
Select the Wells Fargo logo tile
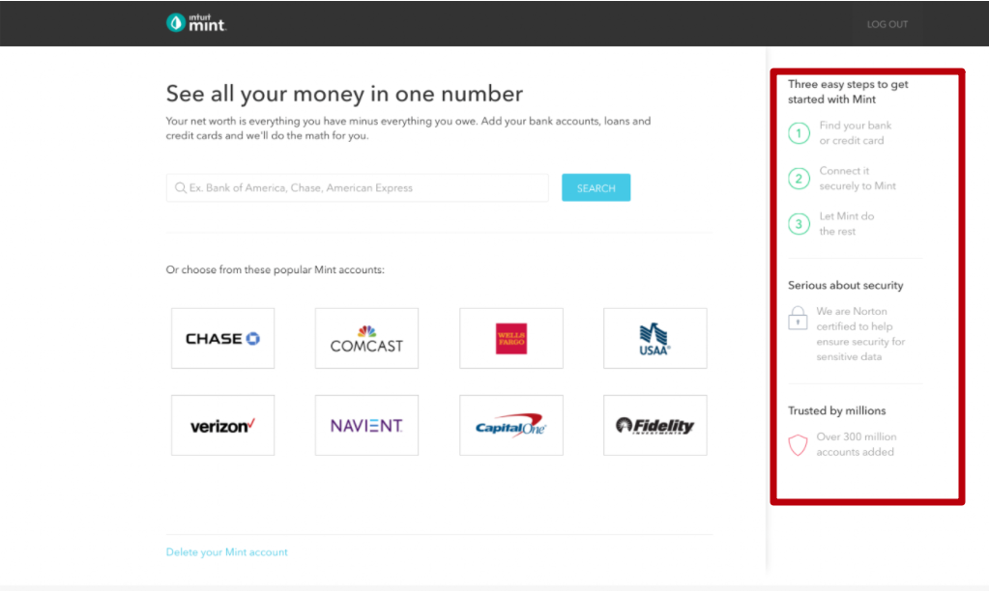point(510,338)
